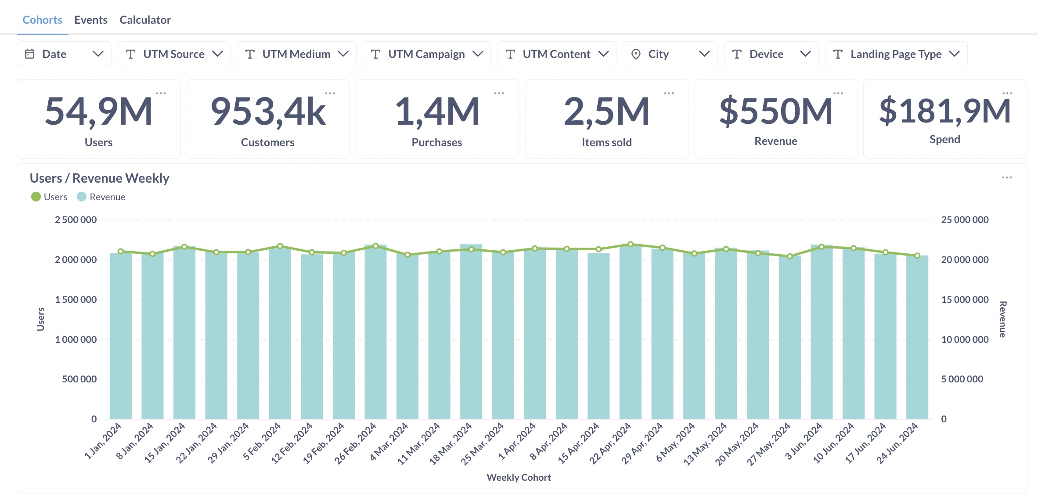The height and width of the screenshot is (497, 1038).
Task: Click the text icon in the UTM Source filter
Action: (130, 54)
